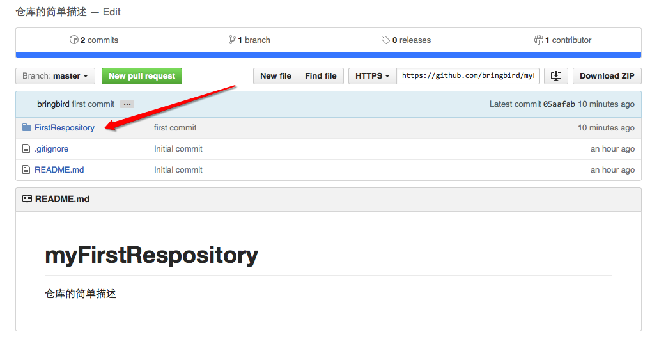Click the blue language bar

tap(329, 55)
